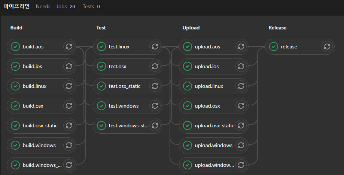Open the build.windows job link
The width and height of the screenshot is (344, 175).
tap(39, 145)
